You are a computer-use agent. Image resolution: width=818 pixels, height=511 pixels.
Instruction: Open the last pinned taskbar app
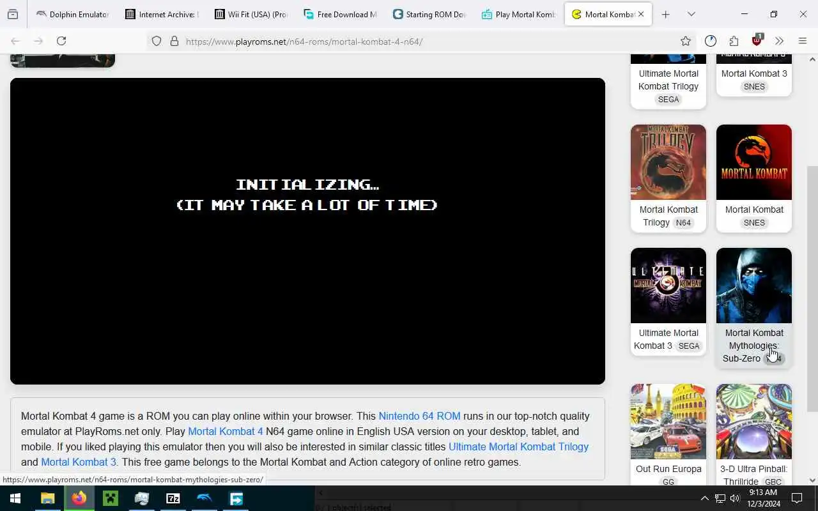tap(236, 498)
